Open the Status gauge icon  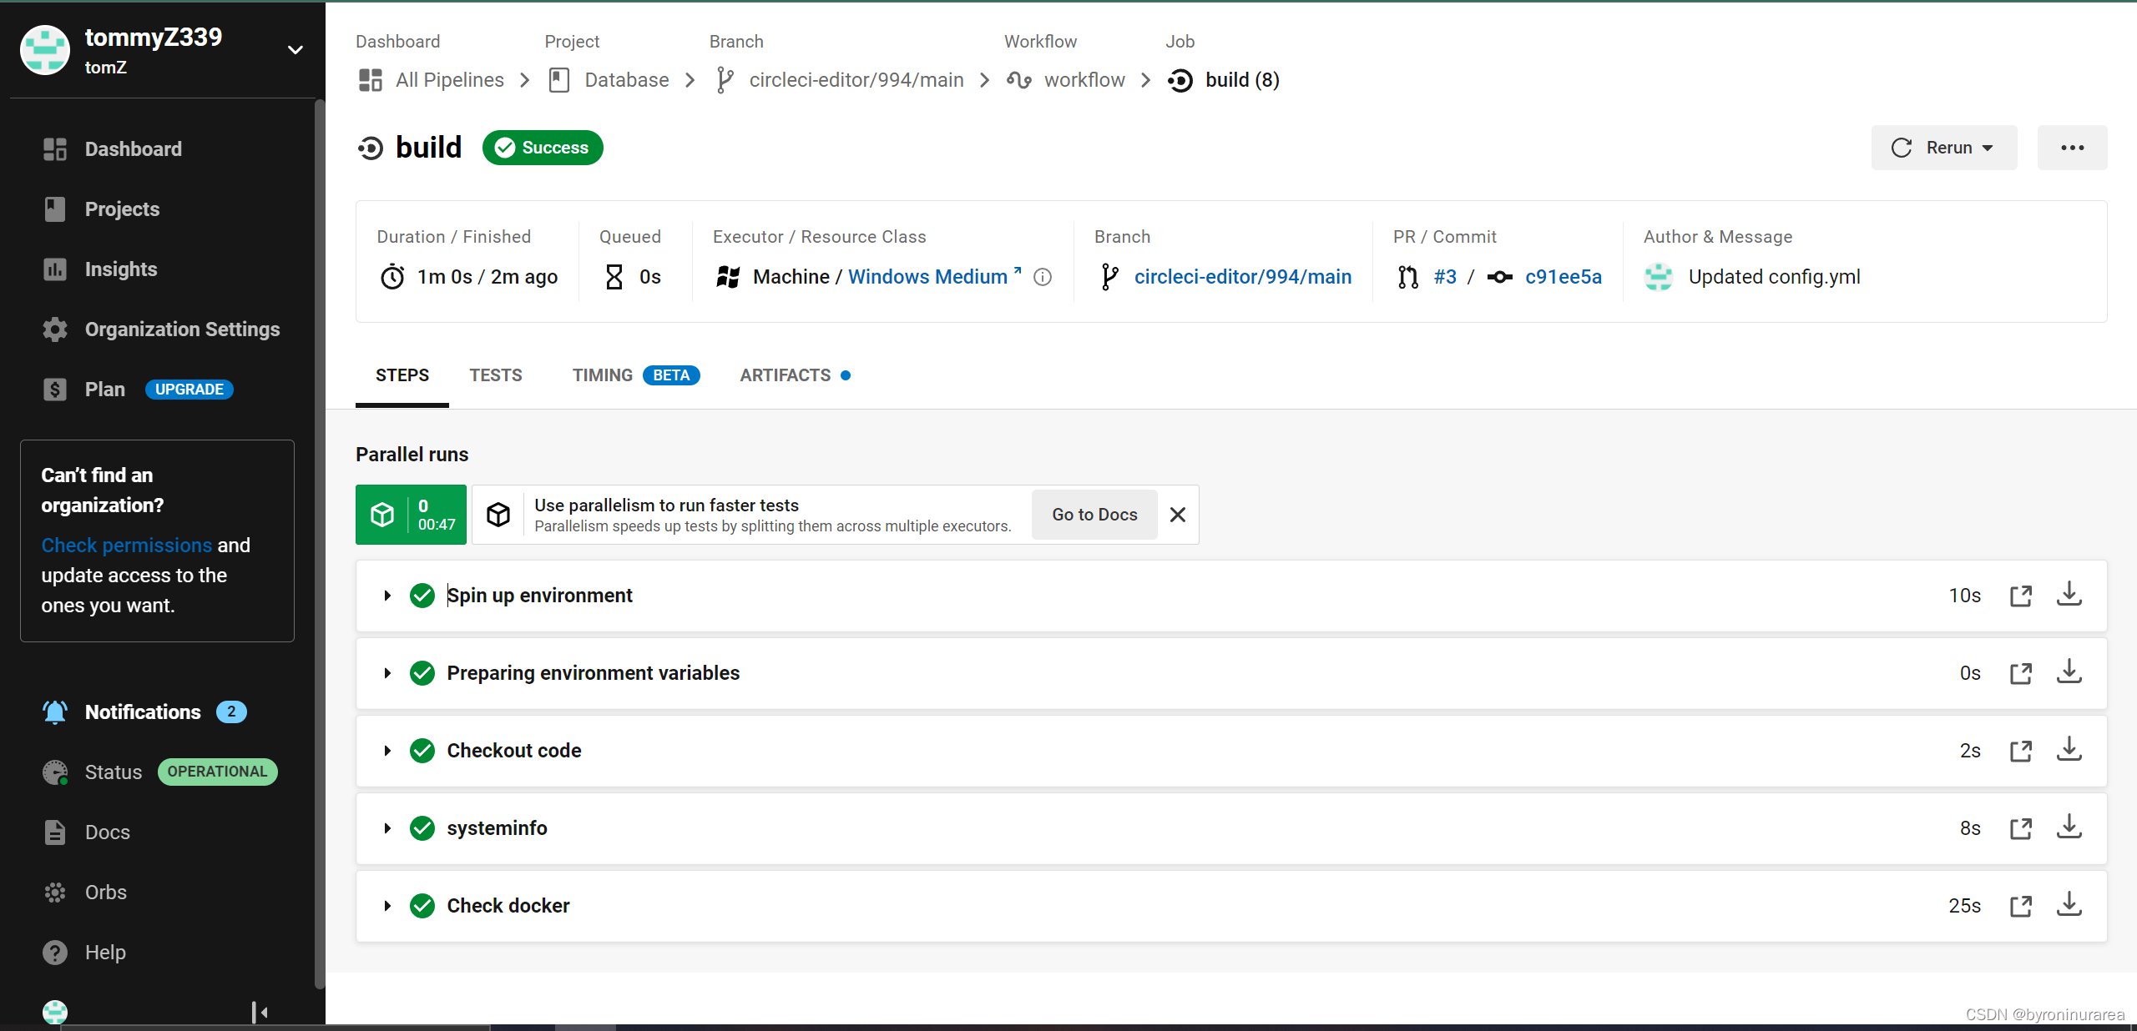click(x=55, y=772)
